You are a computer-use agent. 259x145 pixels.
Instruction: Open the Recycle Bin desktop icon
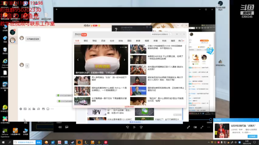5,51
